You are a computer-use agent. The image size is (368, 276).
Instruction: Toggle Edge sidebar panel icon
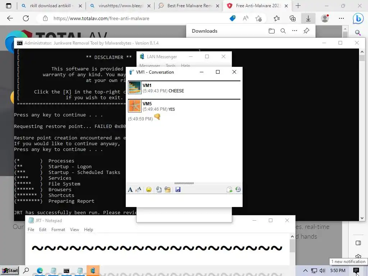point(358,243)
